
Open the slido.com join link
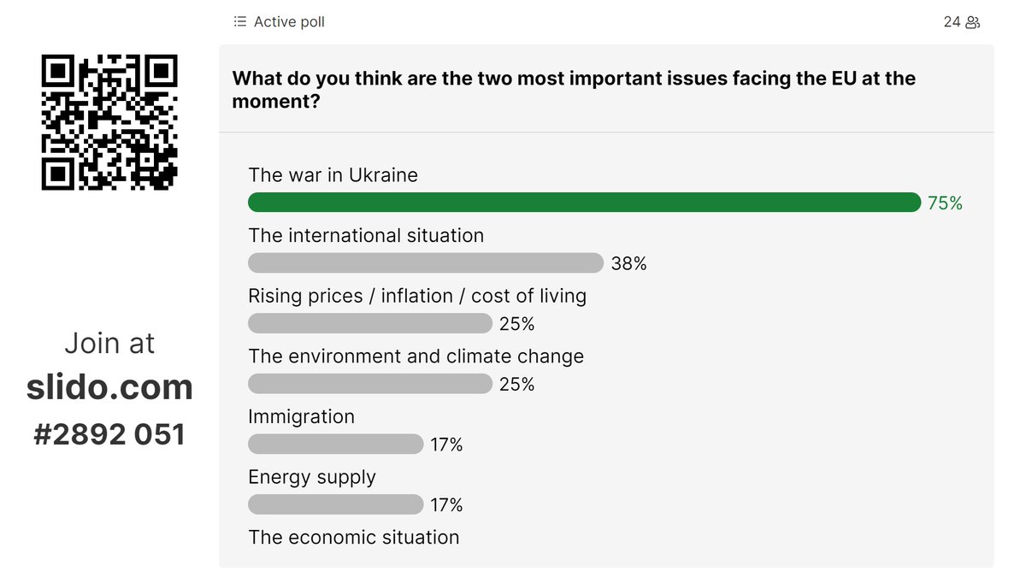tap(109, 387)
